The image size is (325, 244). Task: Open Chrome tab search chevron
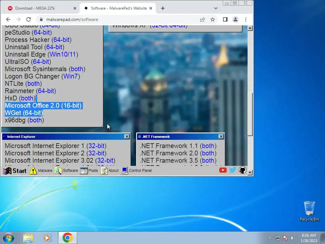pos(216,8)
